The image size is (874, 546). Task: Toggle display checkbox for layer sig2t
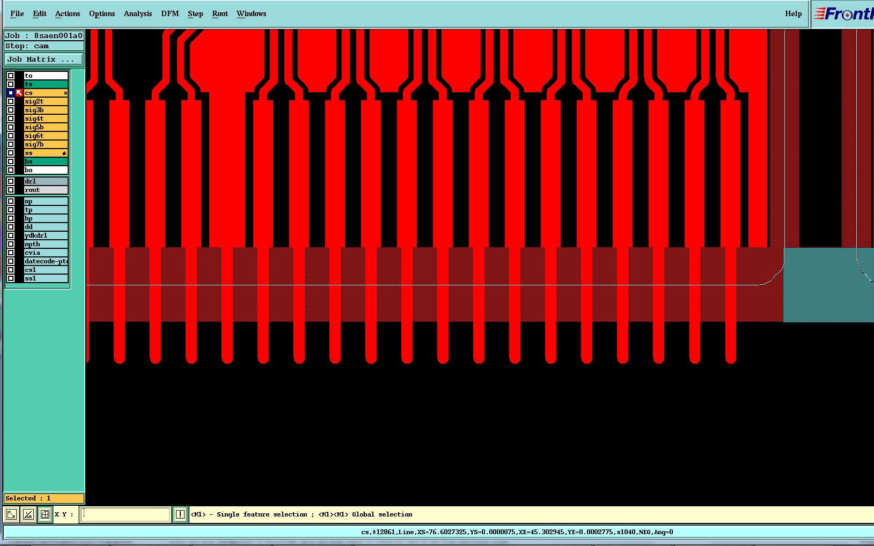tap(10, 101)
